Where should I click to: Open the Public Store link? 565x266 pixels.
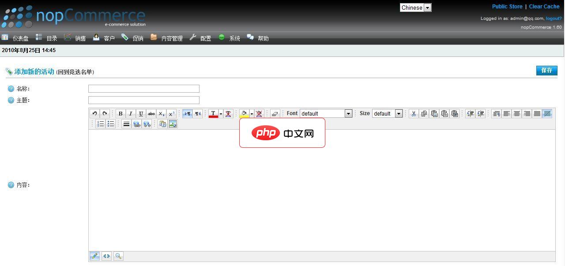(507, 6)
